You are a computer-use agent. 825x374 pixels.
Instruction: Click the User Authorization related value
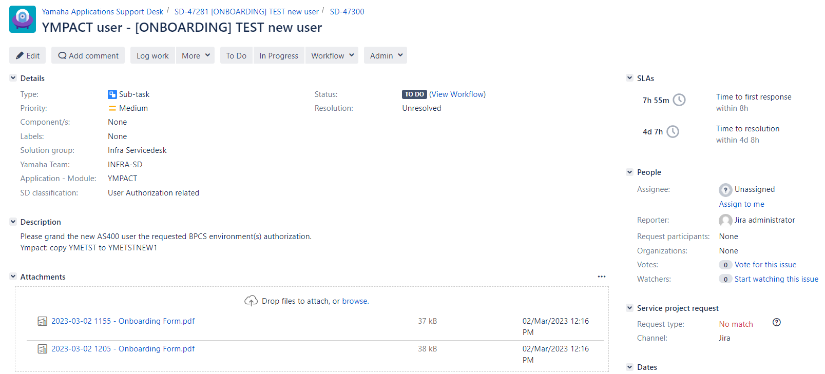tap(154, 193)
